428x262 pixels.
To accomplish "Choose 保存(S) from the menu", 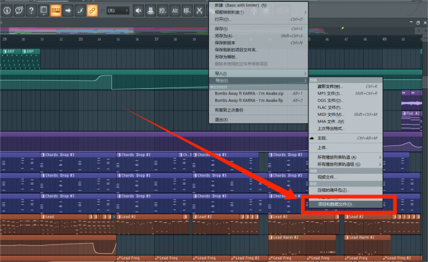I will coord(258,29).
